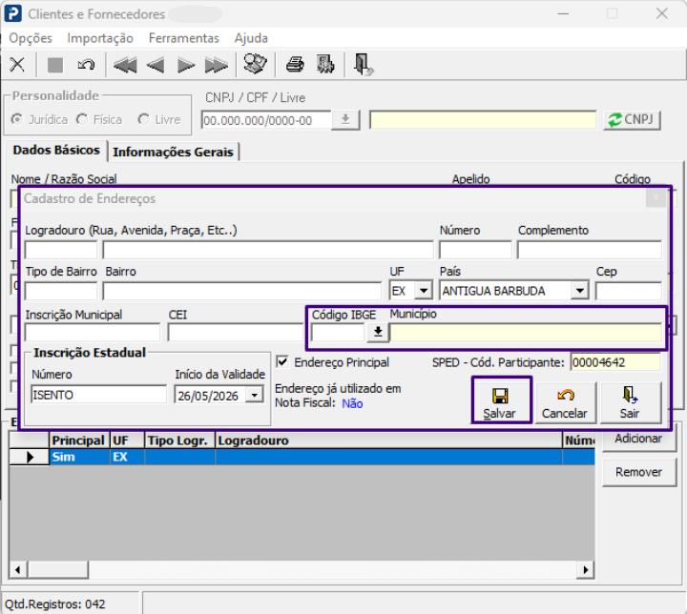Screen dimensions: 687x614
Task: Jump to last record with double-right arrows
Action: click(216, 65)
